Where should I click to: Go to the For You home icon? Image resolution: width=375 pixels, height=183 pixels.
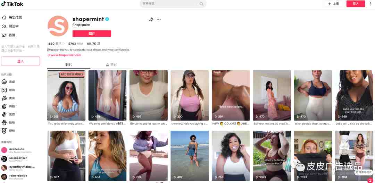coord(4,17)
